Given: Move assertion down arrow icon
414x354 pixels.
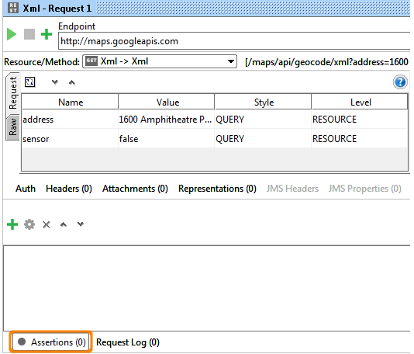Looking at the screenshot, I should click(81, 224).
